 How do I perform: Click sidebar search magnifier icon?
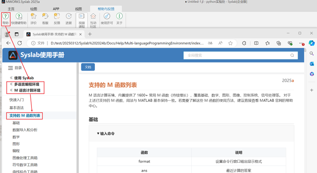tap(312, 53)
